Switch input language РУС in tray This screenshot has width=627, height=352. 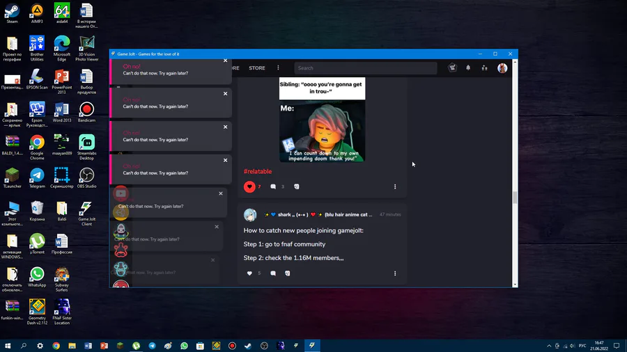click(582, 346)
